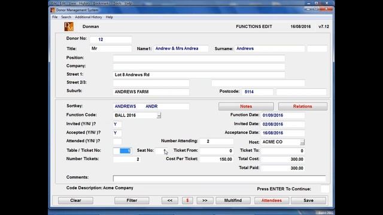Click the Multifind button
This screenshot has height=215, width=383.
pos(233,201)
